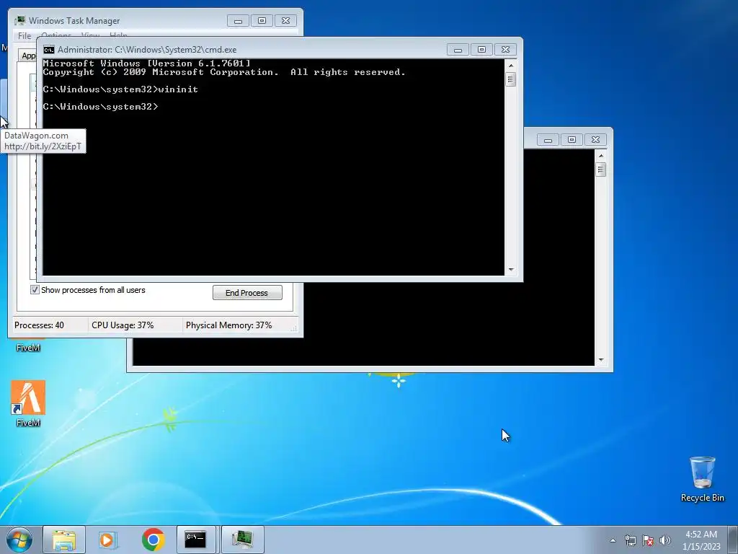
Task: Close the Administrator cmd.exe window
Action: 505,50
